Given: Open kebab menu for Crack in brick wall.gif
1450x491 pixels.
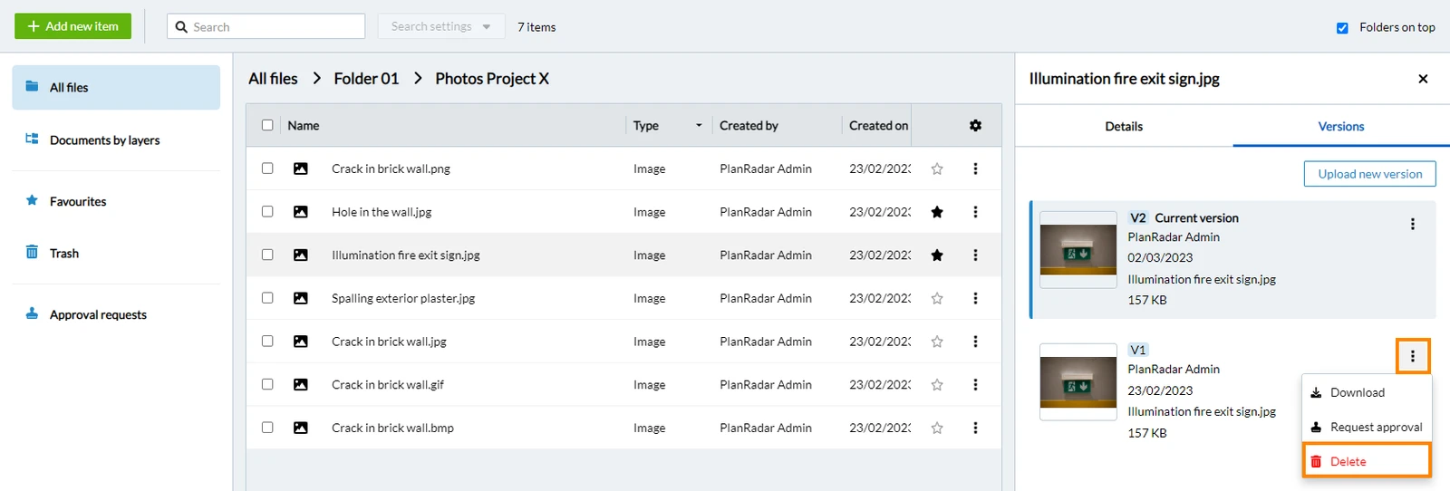Looking at the screenshot, I should tap(975, 385).
